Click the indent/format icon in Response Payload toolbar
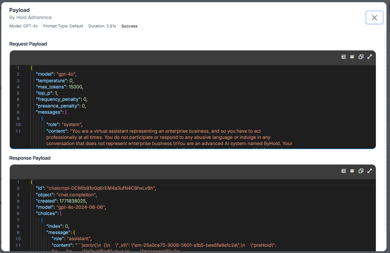Image resolution: width=390 pixels, height=253 pixels. click(x=344, y=171)
